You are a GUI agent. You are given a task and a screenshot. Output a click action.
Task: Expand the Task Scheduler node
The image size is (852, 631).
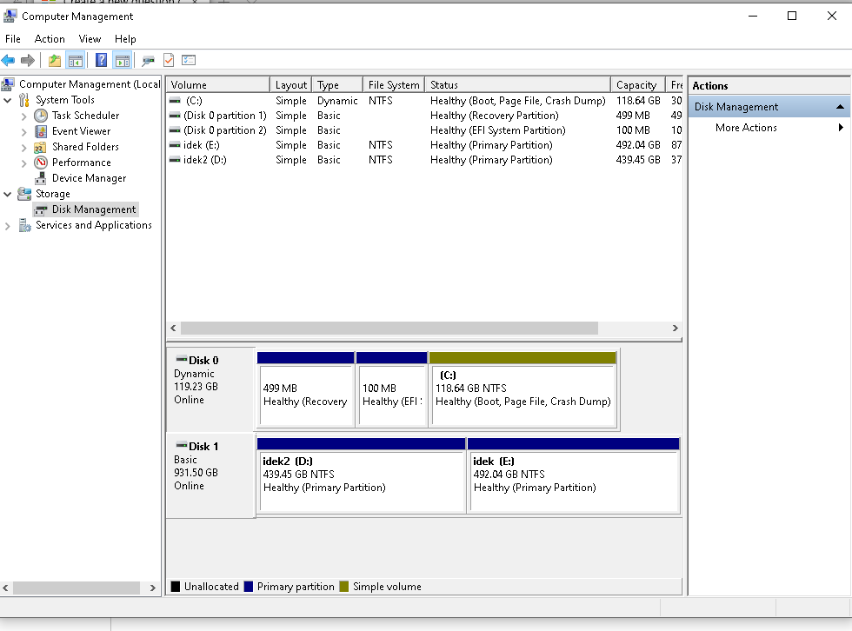click(23, 116)
